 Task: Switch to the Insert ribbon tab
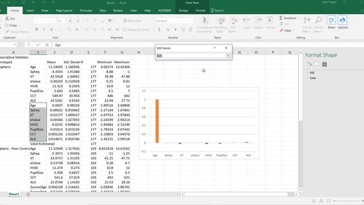point(30,10)
